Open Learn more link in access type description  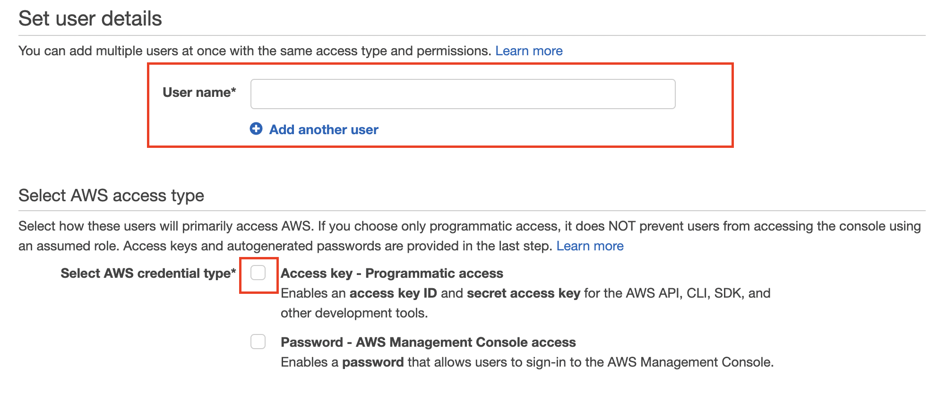point(590,246)
